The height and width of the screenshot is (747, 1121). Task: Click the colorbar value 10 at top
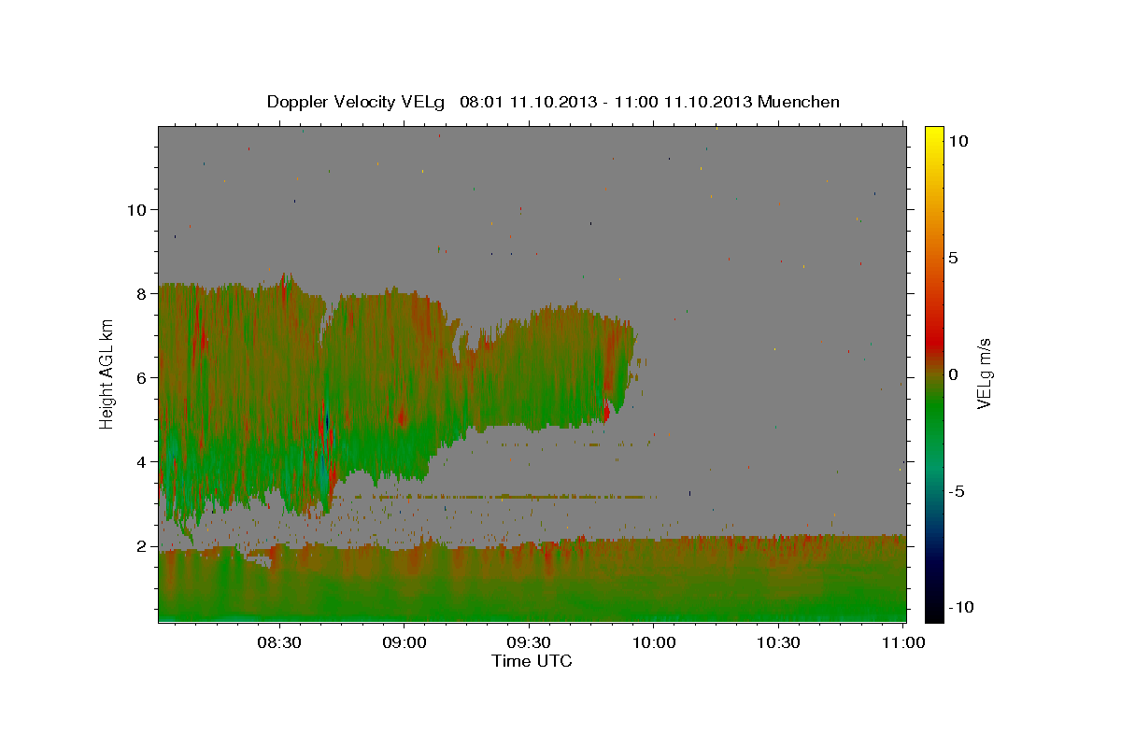(958, 141)
